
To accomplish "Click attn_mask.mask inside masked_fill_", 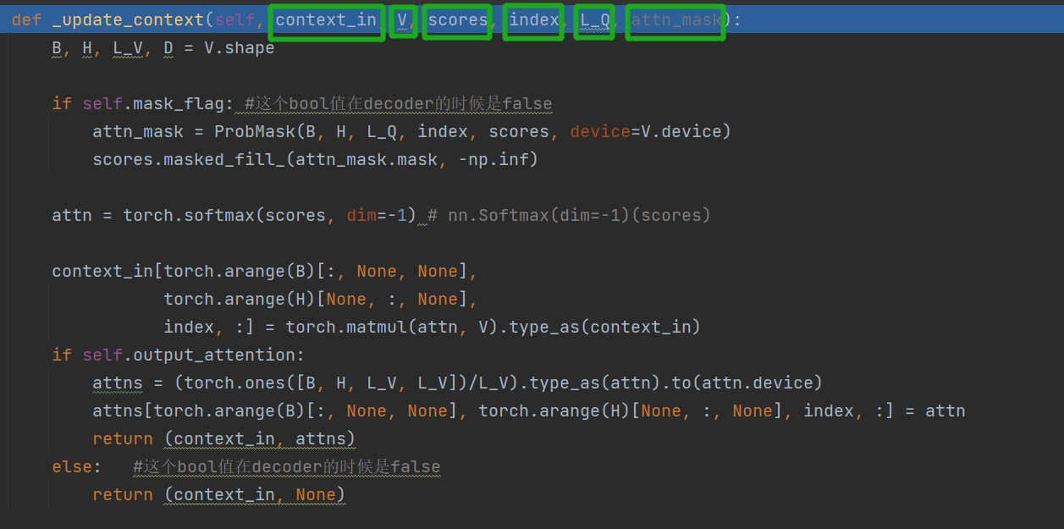I will [367, 160].
